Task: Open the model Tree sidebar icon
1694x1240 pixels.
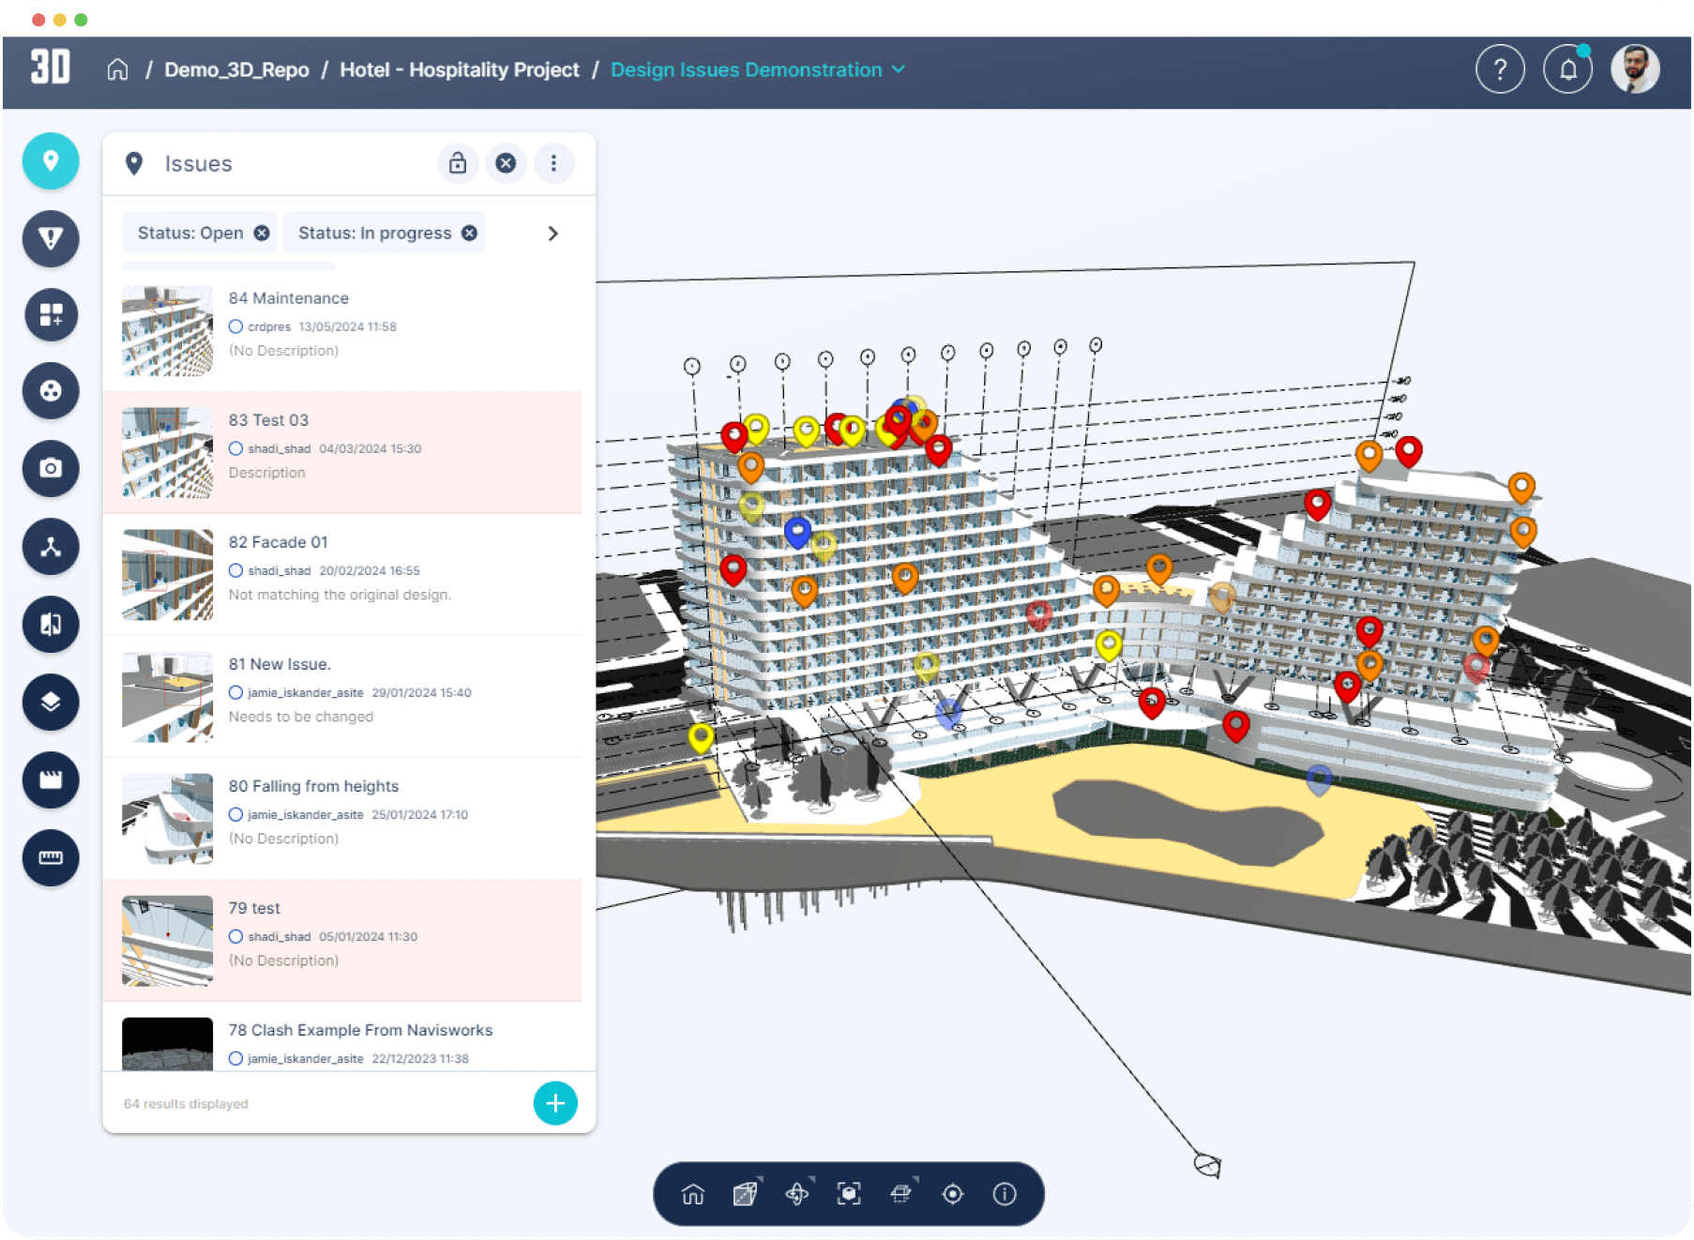Action: click(x=51, y=547)
